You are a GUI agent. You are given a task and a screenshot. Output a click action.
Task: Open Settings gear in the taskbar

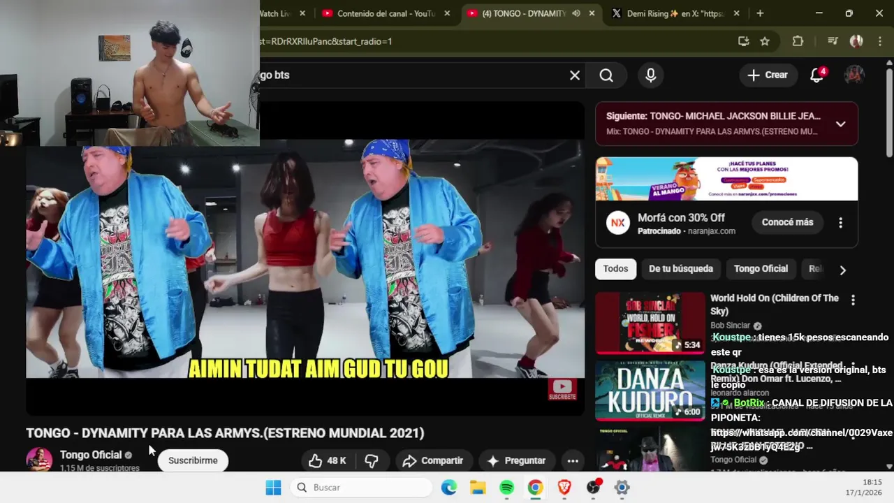pyautogui.click(x=622, y=488)
